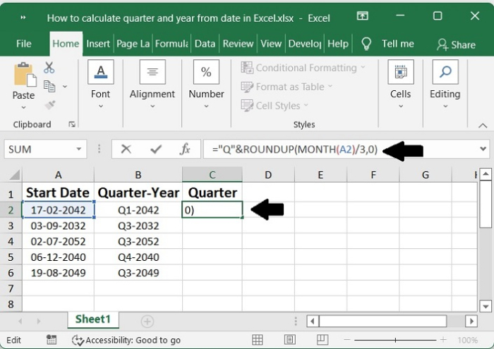494x349 pixels.
Task: Confirm formula with checkmark icon
Action: [x=156, y=149]
